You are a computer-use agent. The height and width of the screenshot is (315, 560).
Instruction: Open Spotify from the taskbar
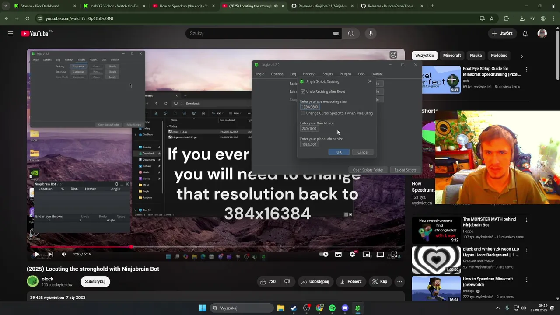coord(332,308)
